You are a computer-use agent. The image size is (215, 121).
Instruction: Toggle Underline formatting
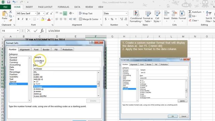click(27, 19)
